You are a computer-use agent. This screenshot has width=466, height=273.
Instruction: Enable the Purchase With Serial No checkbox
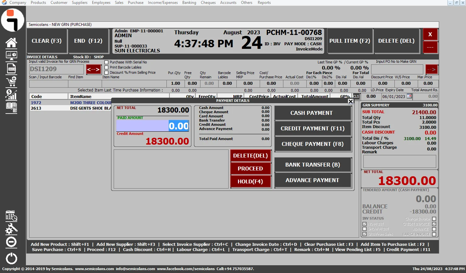click(106, 62)
